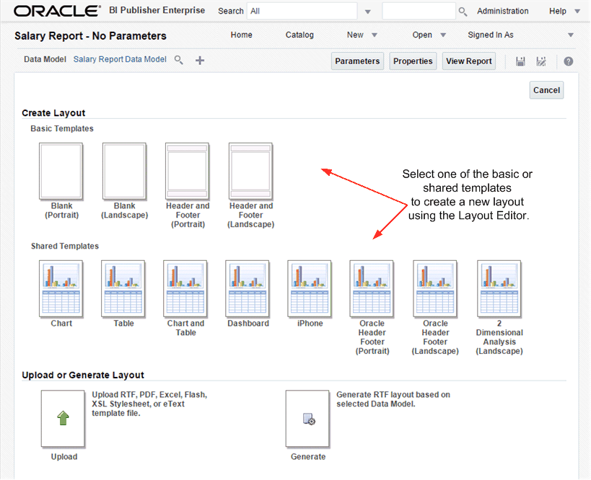
Task: Open the Salary Report Data Model link
Action: click(x=120, y=59)
